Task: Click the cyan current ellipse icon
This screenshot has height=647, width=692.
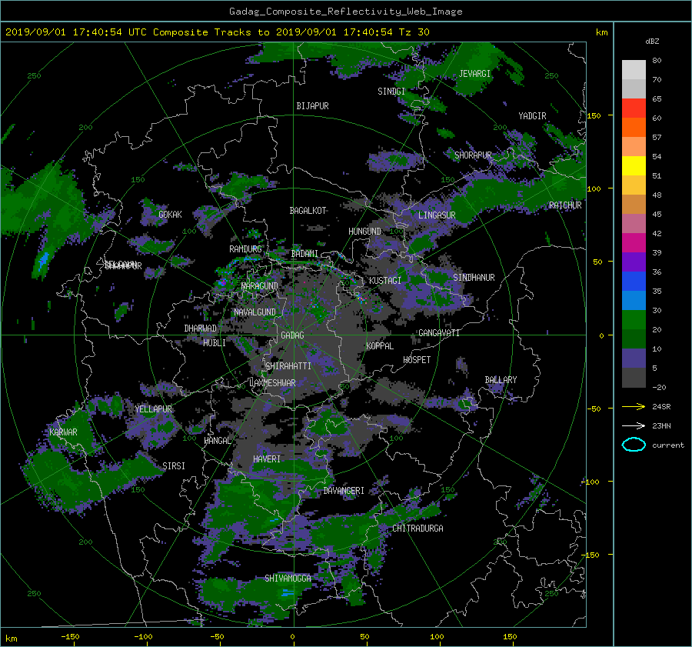Action: tap(634, 445)
